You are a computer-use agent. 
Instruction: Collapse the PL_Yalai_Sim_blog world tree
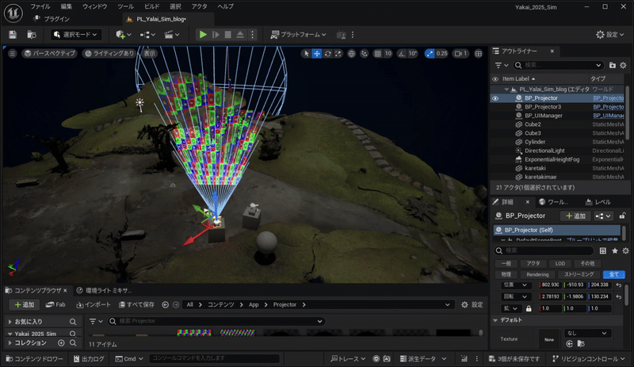[506, 90]
